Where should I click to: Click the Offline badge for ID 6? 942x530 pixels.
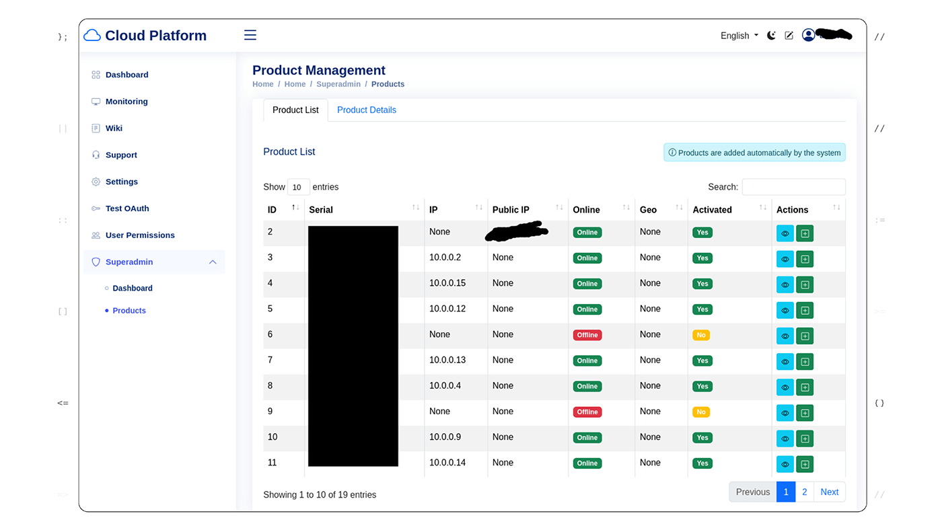pos(587,335)
